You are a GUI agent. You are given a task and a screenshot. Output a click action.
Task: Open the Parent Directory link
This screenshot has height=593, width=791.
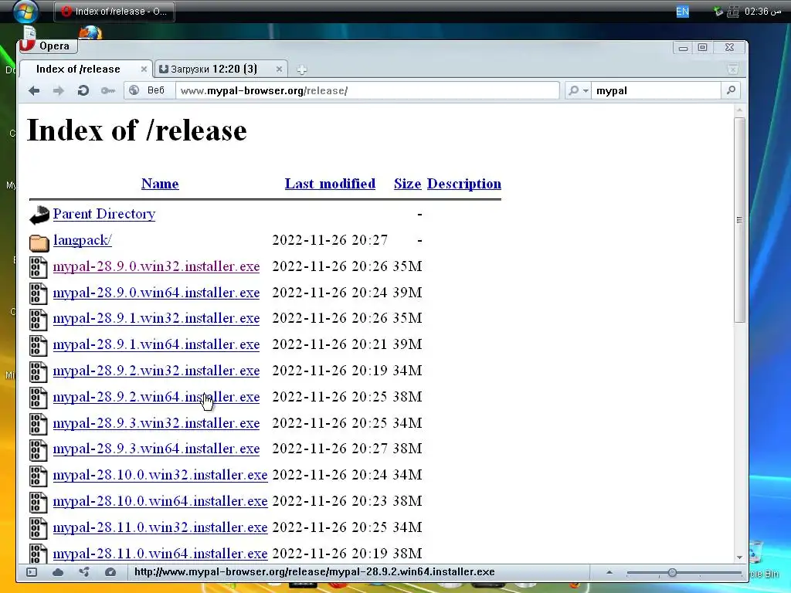(x=104, y=214)
